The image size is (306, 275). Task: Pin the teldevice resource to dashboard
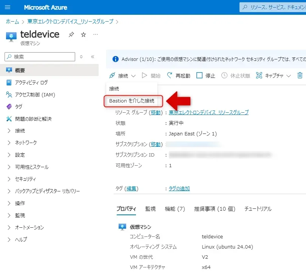pyautogui.click(x=71, y=35)
